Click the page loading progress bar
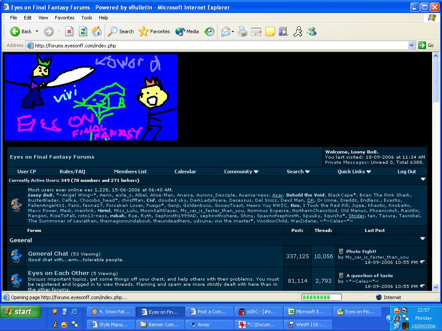Viewport: 442px width, 331px height. click(x=321, y=297)
